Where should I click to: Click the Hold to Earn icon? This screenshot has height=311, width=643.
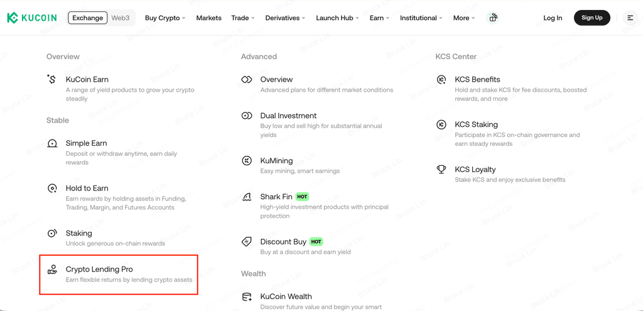pos(52,188)
